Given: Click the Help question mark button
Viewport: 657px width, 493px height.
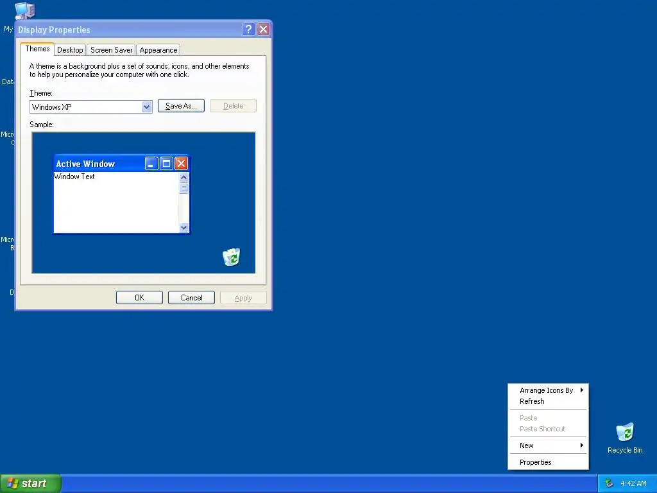Looking at the screenshot, I should [248, 30].
